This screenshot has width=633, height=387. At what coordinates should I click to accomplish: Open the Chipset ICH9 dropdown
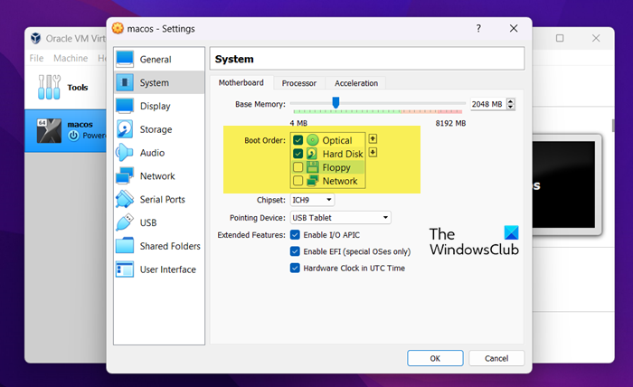312,200
